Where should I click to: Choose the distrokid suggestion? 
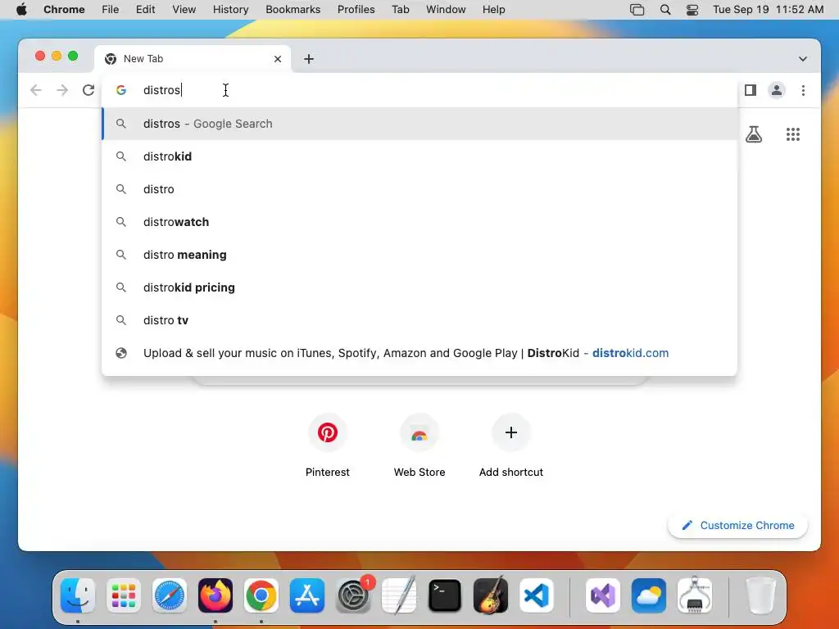pos(419,156)
